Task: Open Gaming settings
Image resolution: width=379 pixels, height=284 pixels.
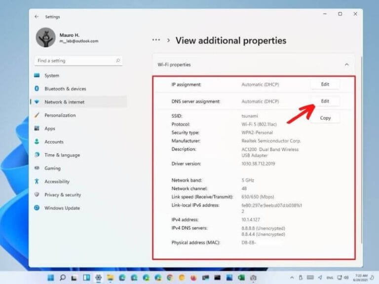Action: 78,168
